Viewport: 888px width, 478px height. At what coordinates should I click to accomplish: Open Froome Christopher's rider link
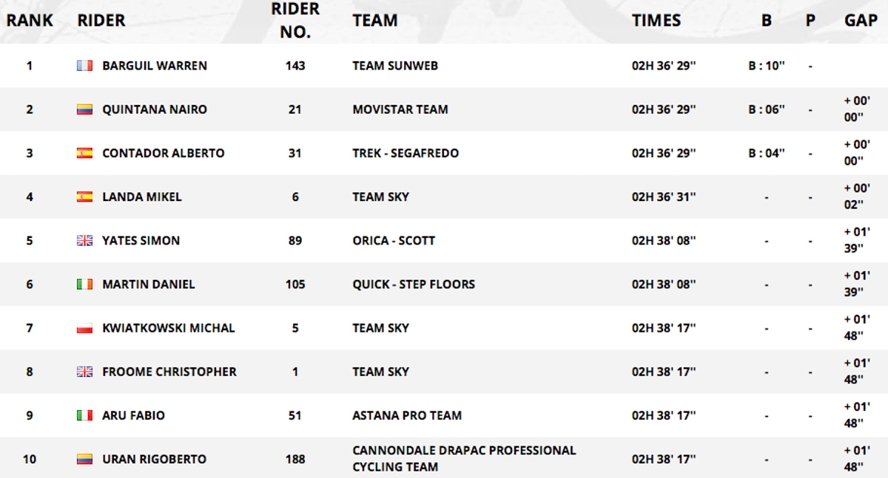point(169,372)
